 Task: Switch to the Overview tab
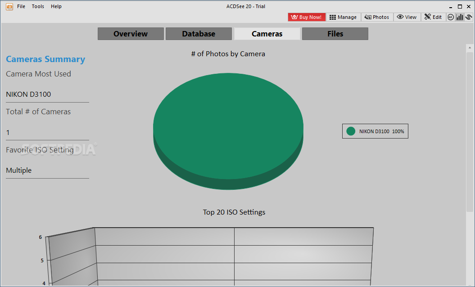pyautogui.click(x=131, y=34)
